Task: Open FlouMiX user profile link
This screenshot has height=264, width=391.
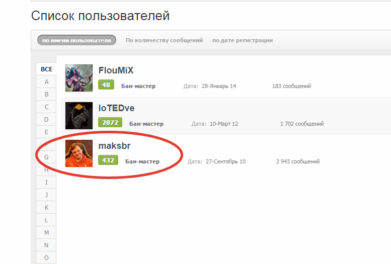Action: (x=116, y=70)
